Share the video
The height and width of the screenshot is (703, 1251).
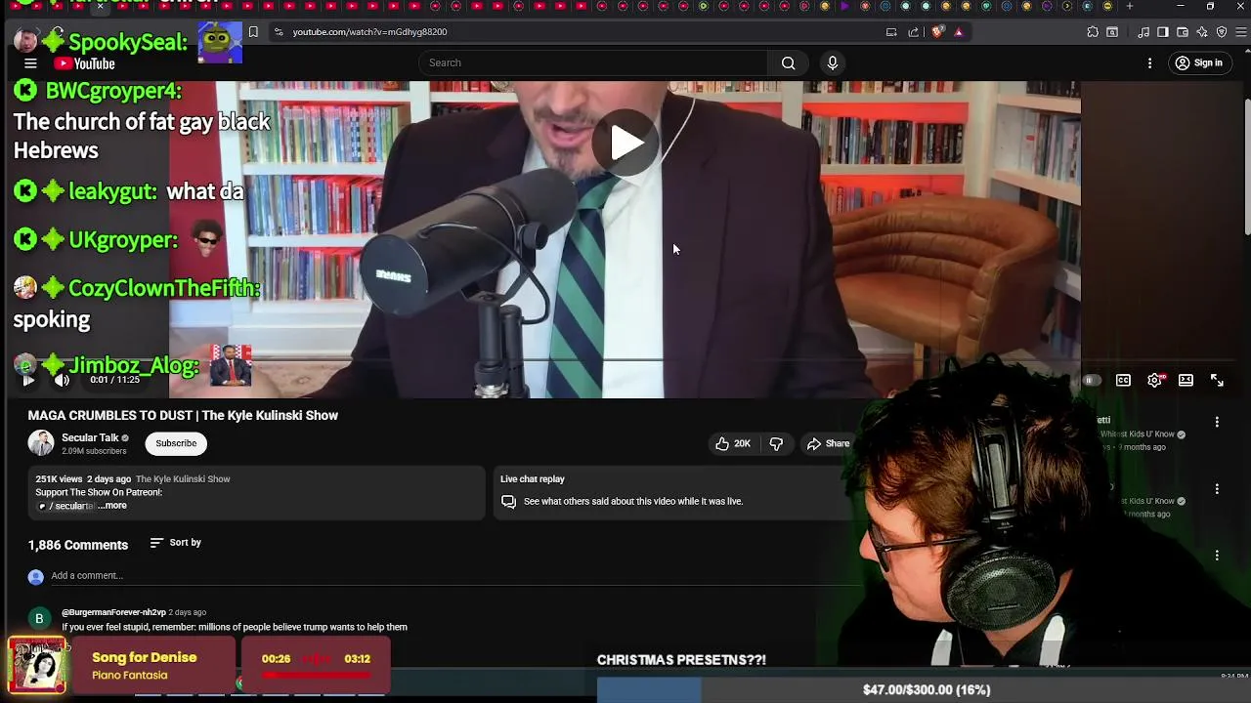(x=828, y=443)
